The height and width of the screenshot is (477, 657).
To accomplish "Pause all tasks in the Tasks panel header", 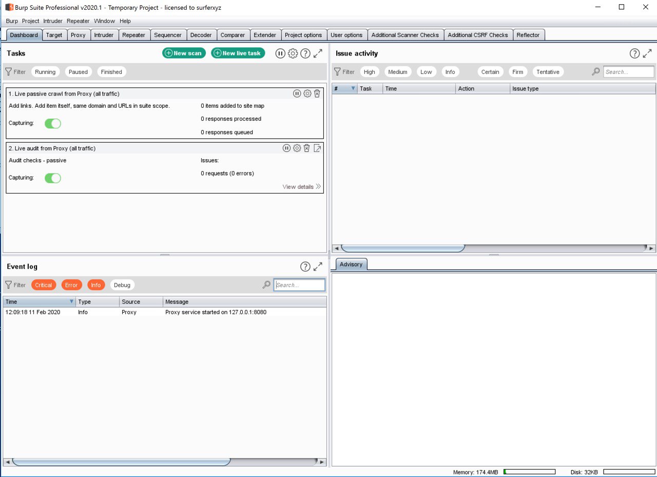I will tap(280, 53).
